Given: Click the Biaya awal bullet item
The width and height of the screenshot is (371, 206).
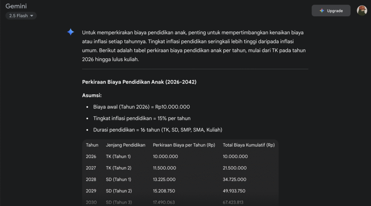Looking at the screenshot, I should pos(142,107).
